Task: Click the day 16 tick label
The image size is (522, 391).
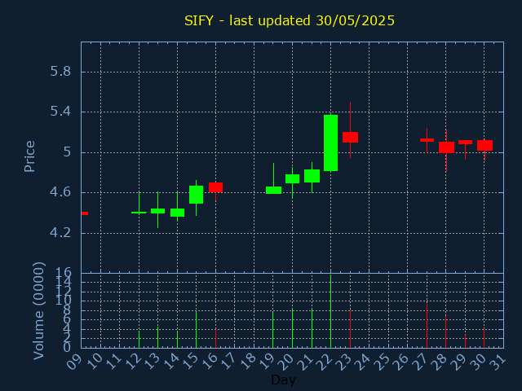Action: tap(209, 362)
